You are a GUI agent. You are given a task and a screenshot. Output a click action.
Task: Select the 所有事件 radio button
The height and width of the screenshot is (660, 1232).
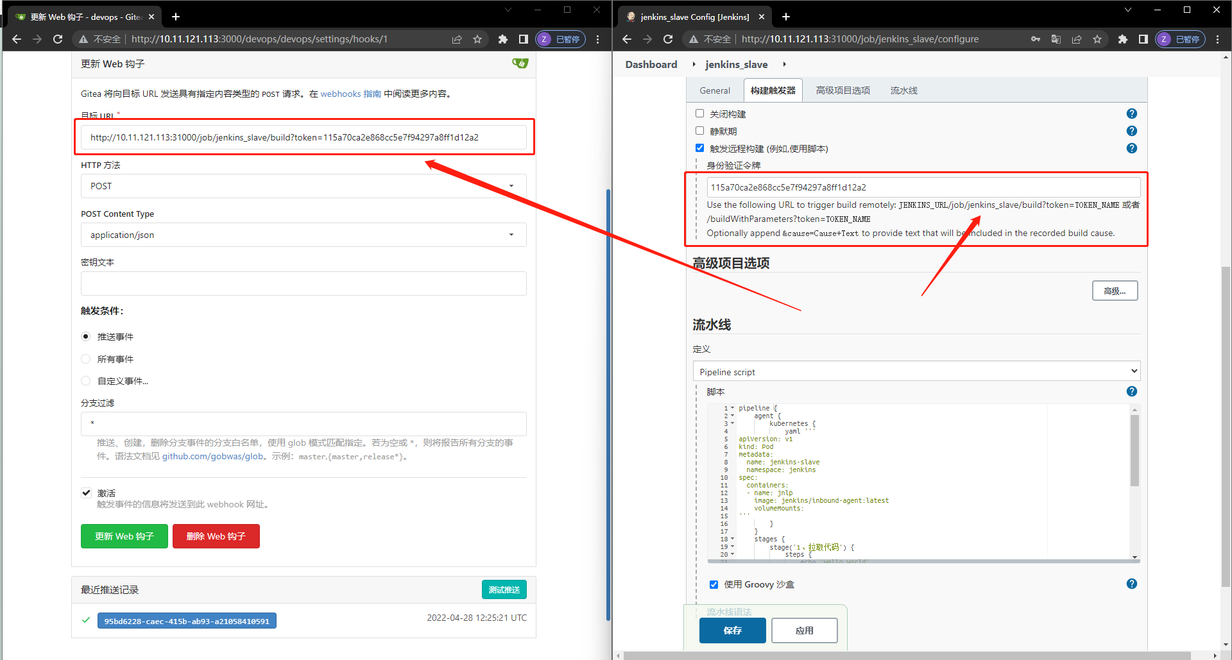(x=85, y=359)
